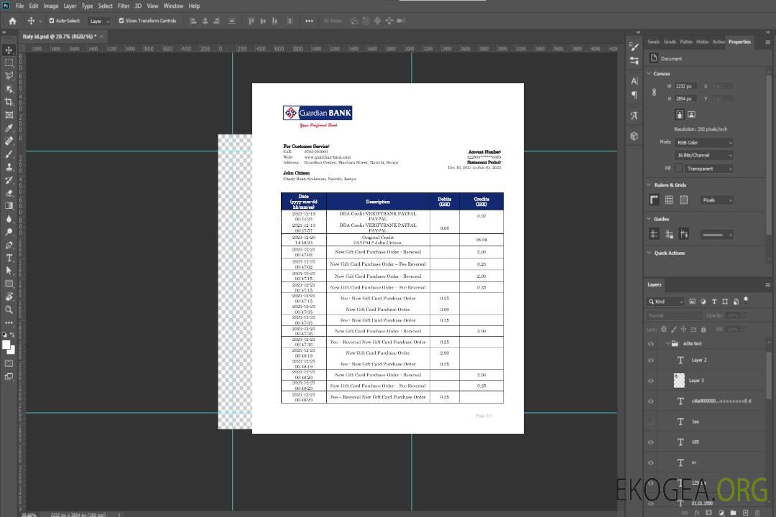
Task: Toggle the grid view button
Action: point(669,200)
